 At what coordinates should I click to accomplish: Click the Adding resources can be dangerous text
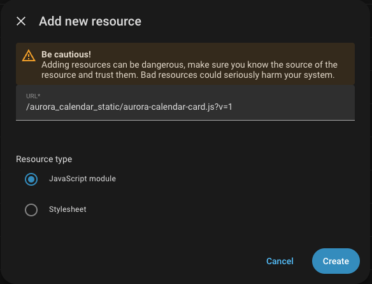click(113, 64)
